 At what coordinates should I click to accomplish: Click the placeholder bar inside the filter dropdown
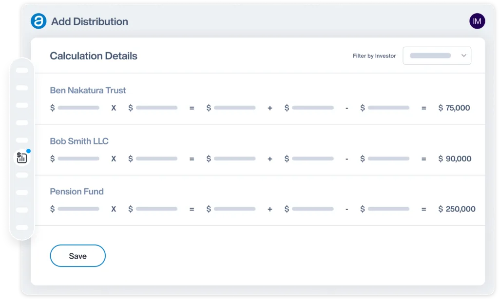coord(431,55)
